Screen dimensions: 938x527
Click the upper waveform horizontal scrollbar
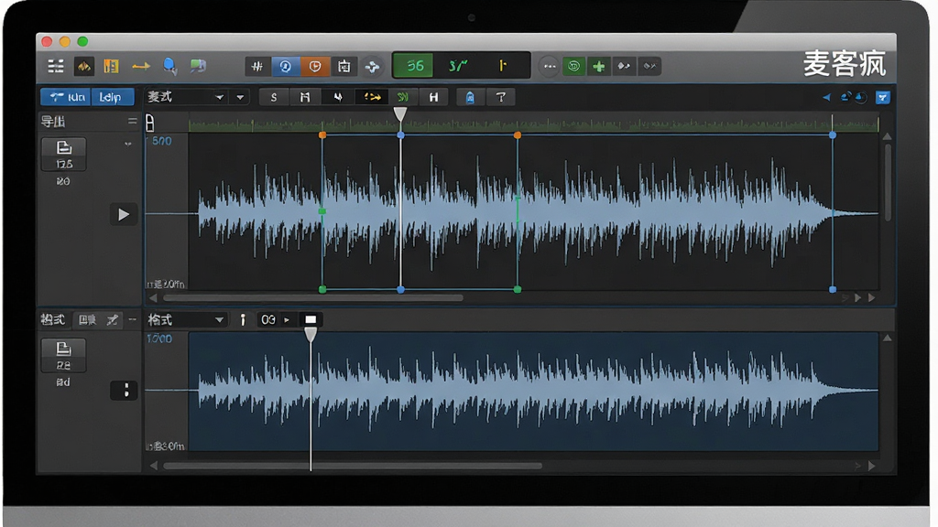(x=313, y=297)
